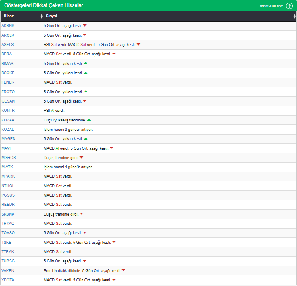
Task: Click the green up arrow in MAGEN row
Action: click(86, 139)
